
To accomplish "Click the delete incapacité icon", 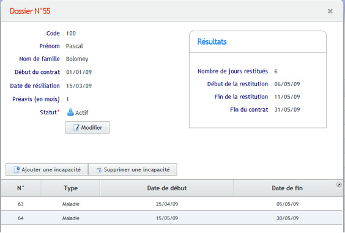I will tap(99, 170).
